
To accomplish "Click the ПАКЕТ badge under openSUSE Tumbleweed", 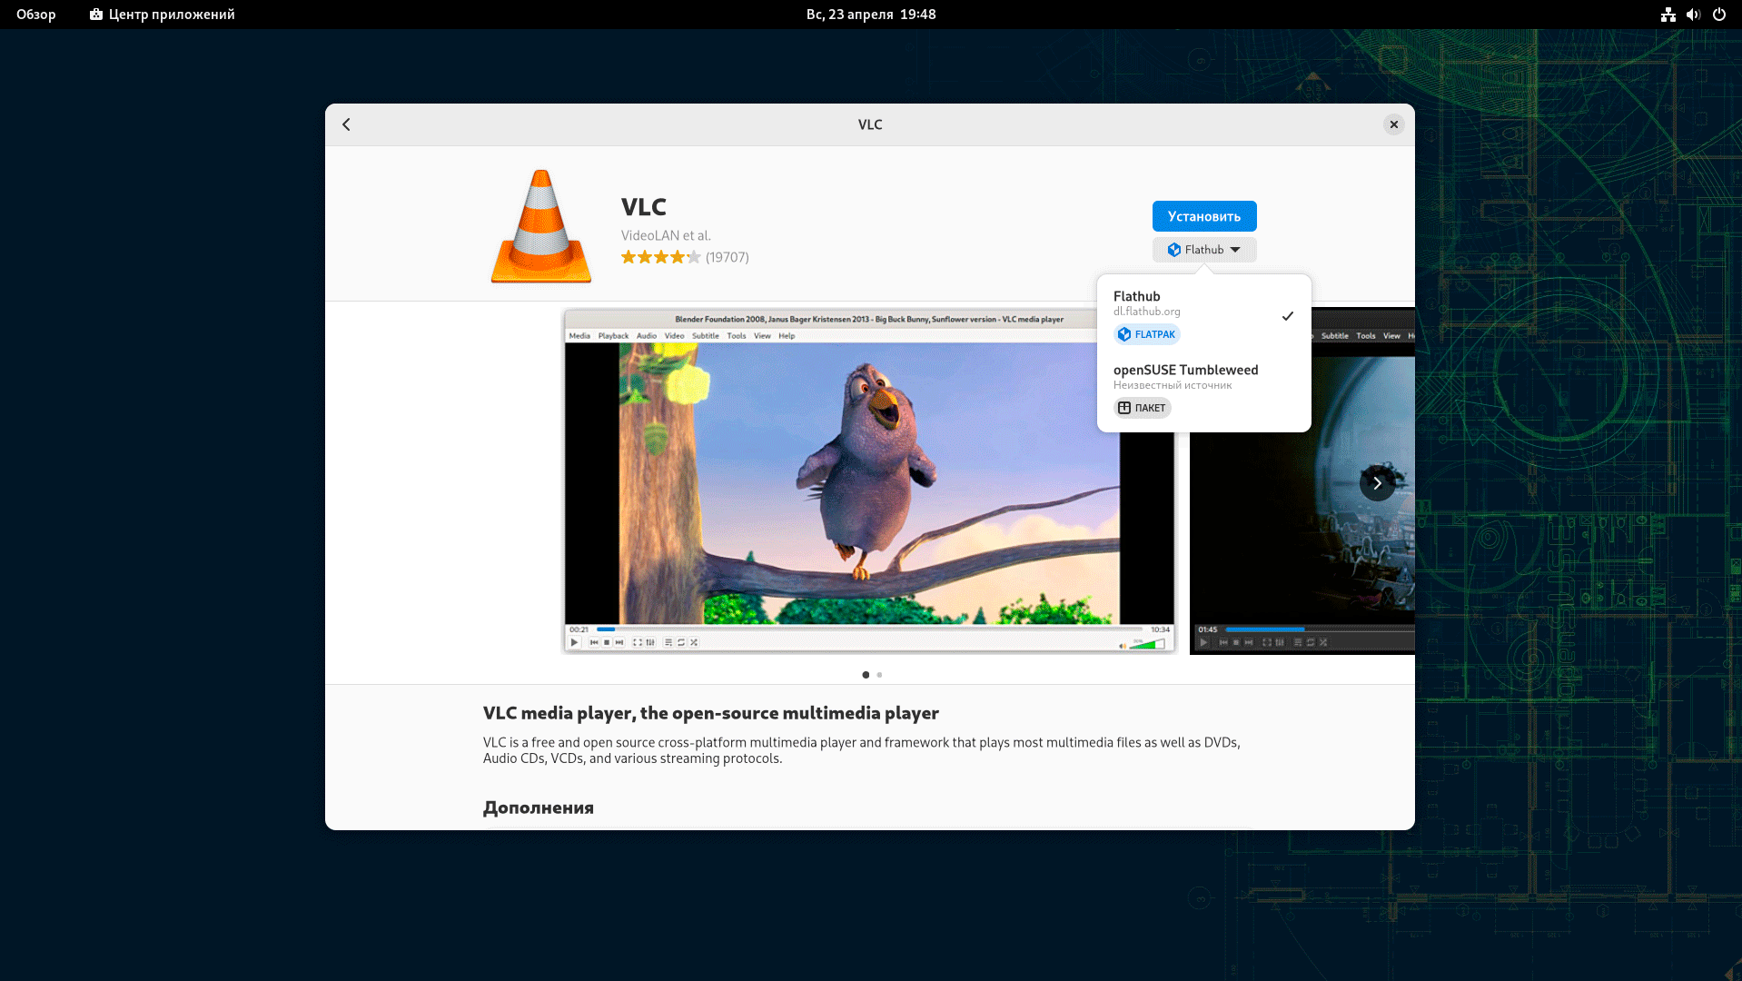I will (1142, 408).
